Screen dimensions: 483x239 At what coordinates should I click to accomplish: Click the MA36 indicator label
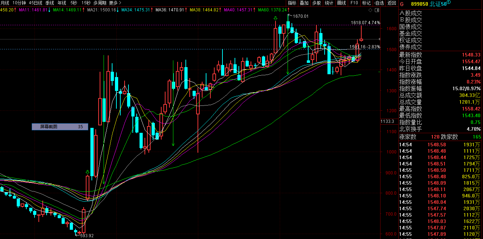[x=170, y=10]
